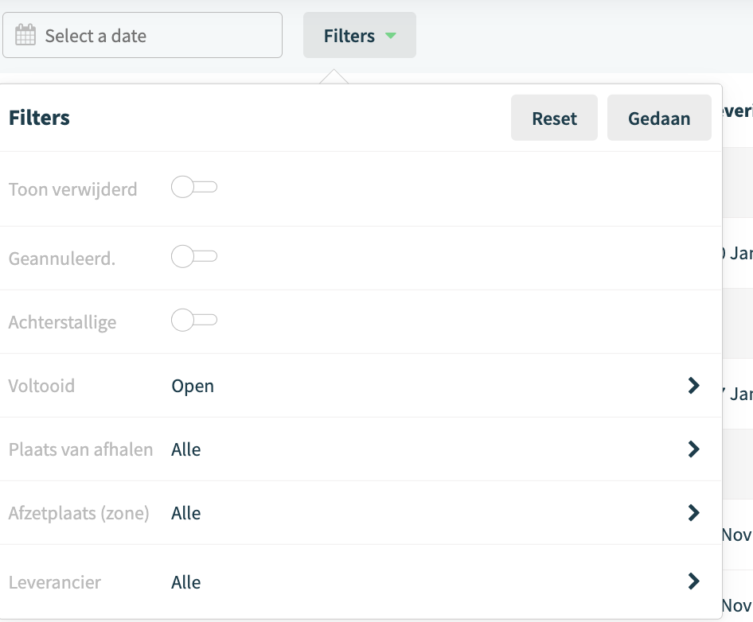
Task: Collapse the Filters dropdown button
Action: pos(360,35)
